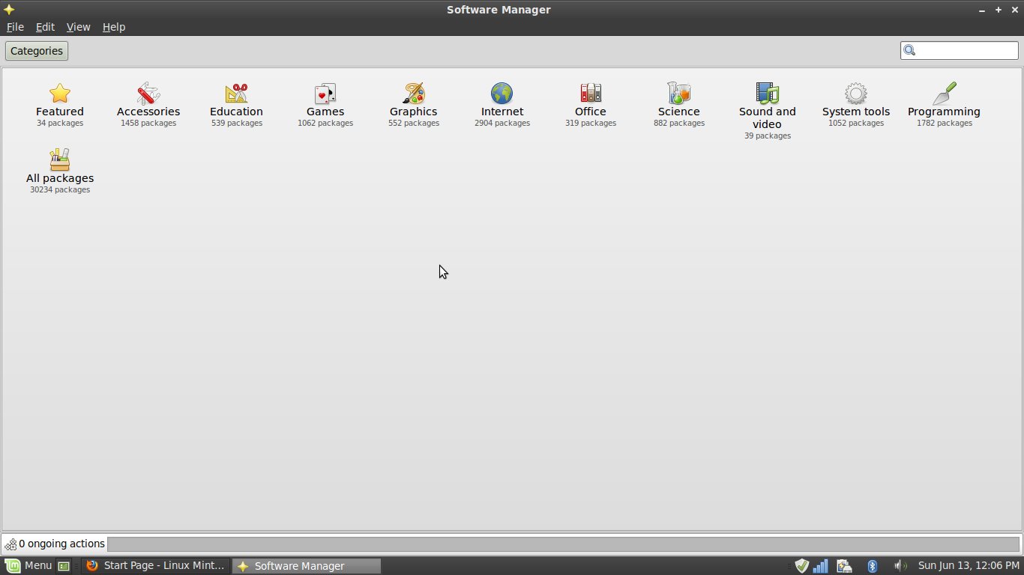Click into the search input field
Viewport: 1024px width, 575px height.
pos(960,51)
